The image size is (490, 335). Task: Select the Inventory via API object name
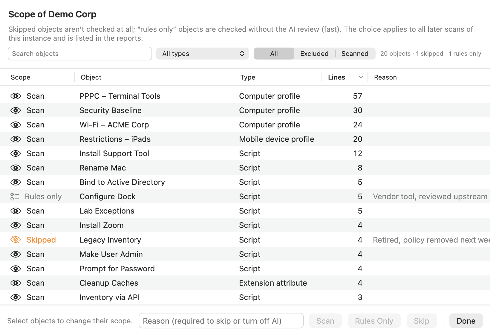tap(110, 297)
